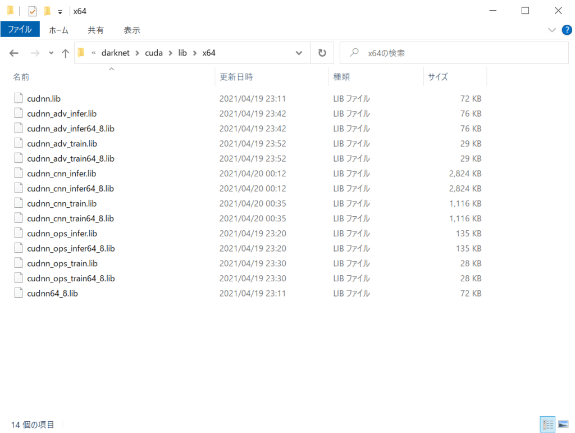The height and width of the screenshot is (433, 575).
Task: Click the back navigation arrow
Action: 14,53
